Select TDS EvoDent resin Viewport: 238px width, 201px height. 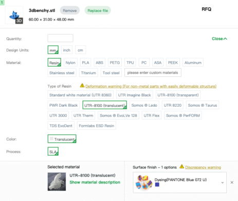coord(61,126)
